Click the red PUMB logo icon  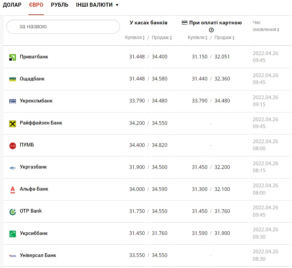tap(13, 146)
